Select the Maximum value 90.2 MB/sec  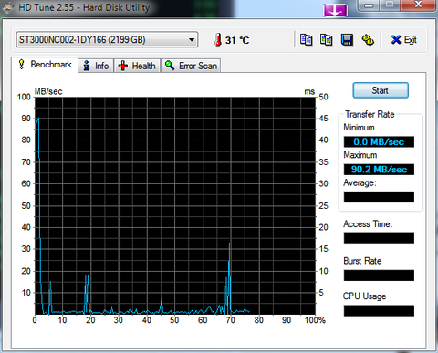tap(379, 170)
